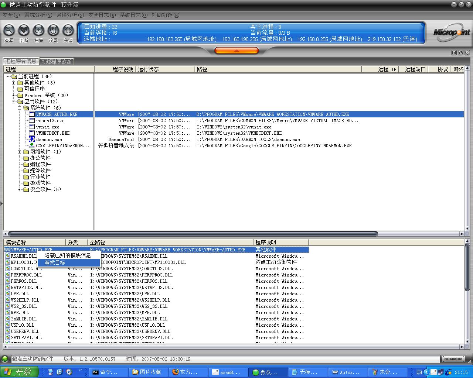The height and width of the screenshot is (378, 473).
Task: Open the 系统日志(O) menu
Action: point(134,15)
